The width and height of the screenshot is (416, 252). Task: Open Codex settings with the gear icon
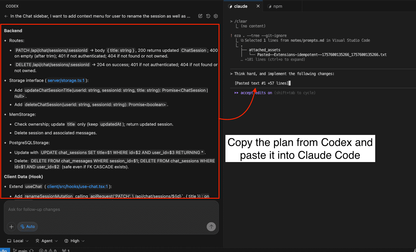[x=216, y=16]
